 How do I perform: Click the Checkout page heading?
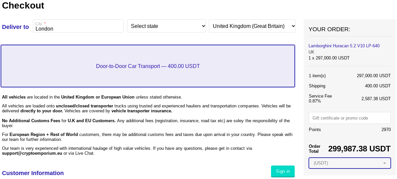tap(23, 6)
